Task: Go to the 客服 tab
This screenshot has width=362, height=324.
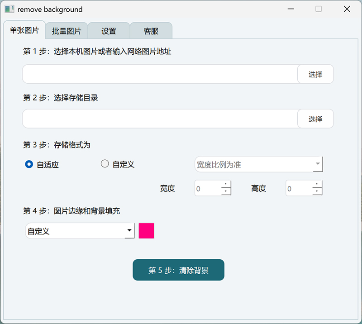Action: coord(151,31)
